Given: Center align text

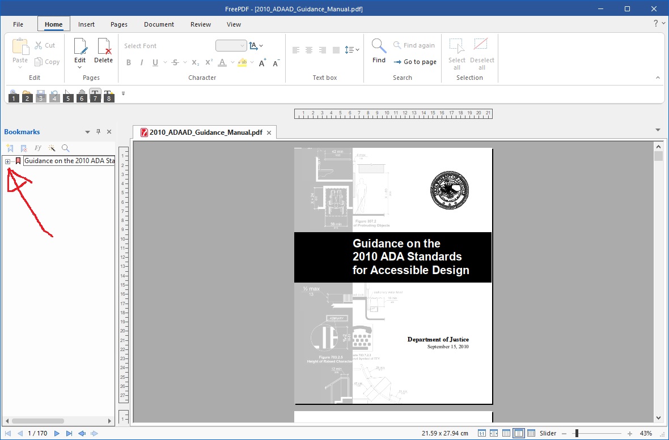Looking at the screenshot, I should click(x=310, y=50).
